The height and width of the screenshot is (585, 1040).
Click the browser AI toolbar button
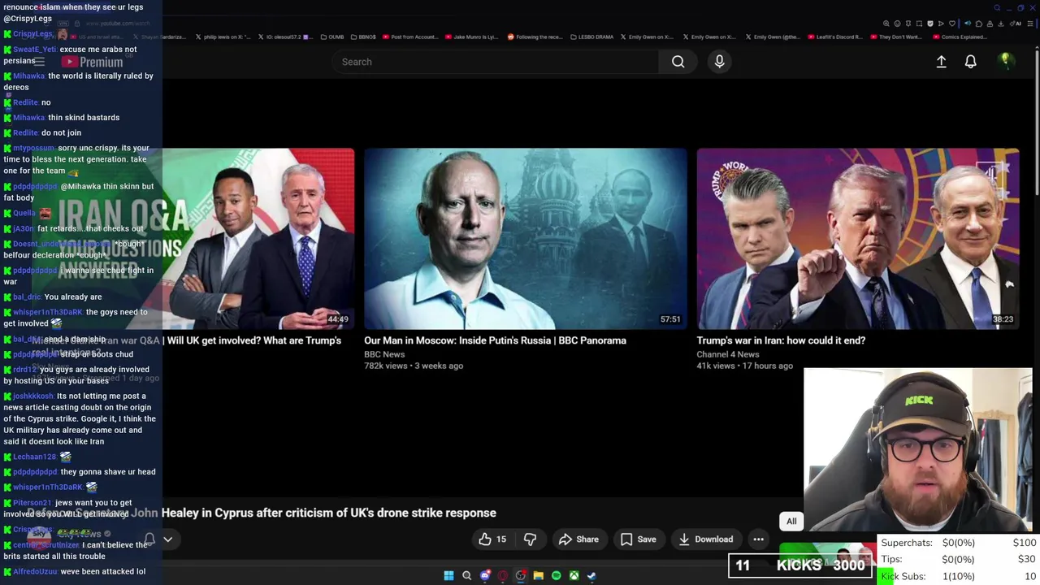pos(1017,24)
